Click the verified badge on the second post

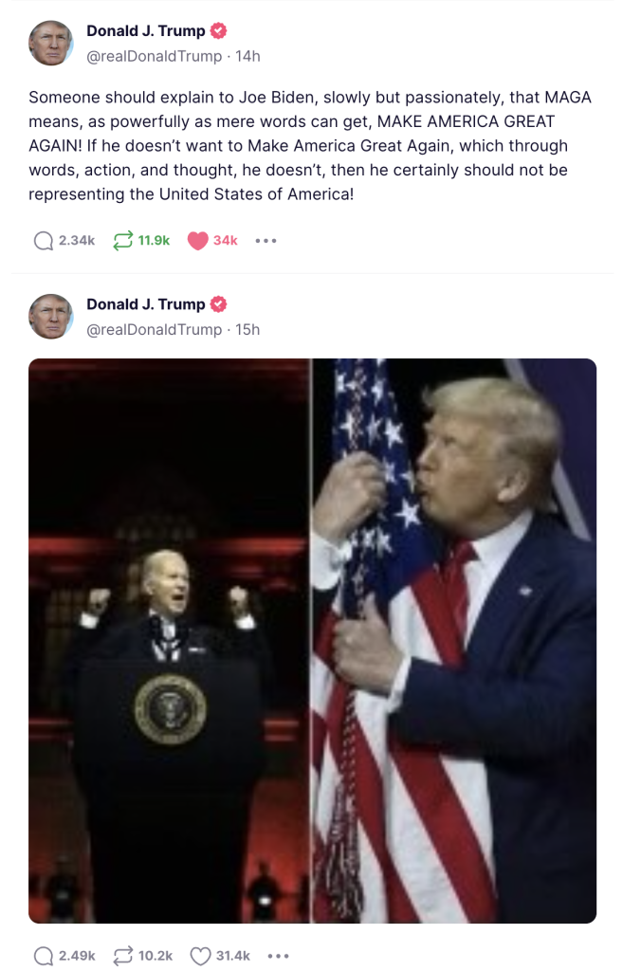pos(218,304)
